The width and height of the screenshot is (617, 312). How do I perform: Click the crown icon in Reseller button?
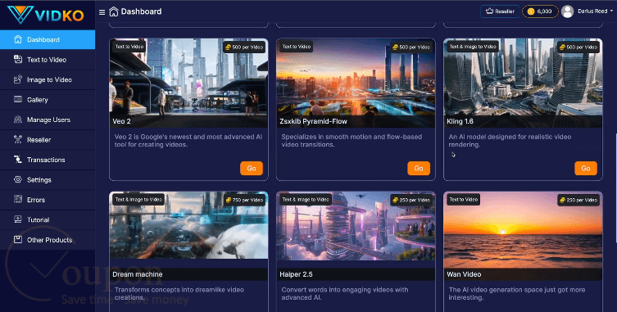point(489,11)
